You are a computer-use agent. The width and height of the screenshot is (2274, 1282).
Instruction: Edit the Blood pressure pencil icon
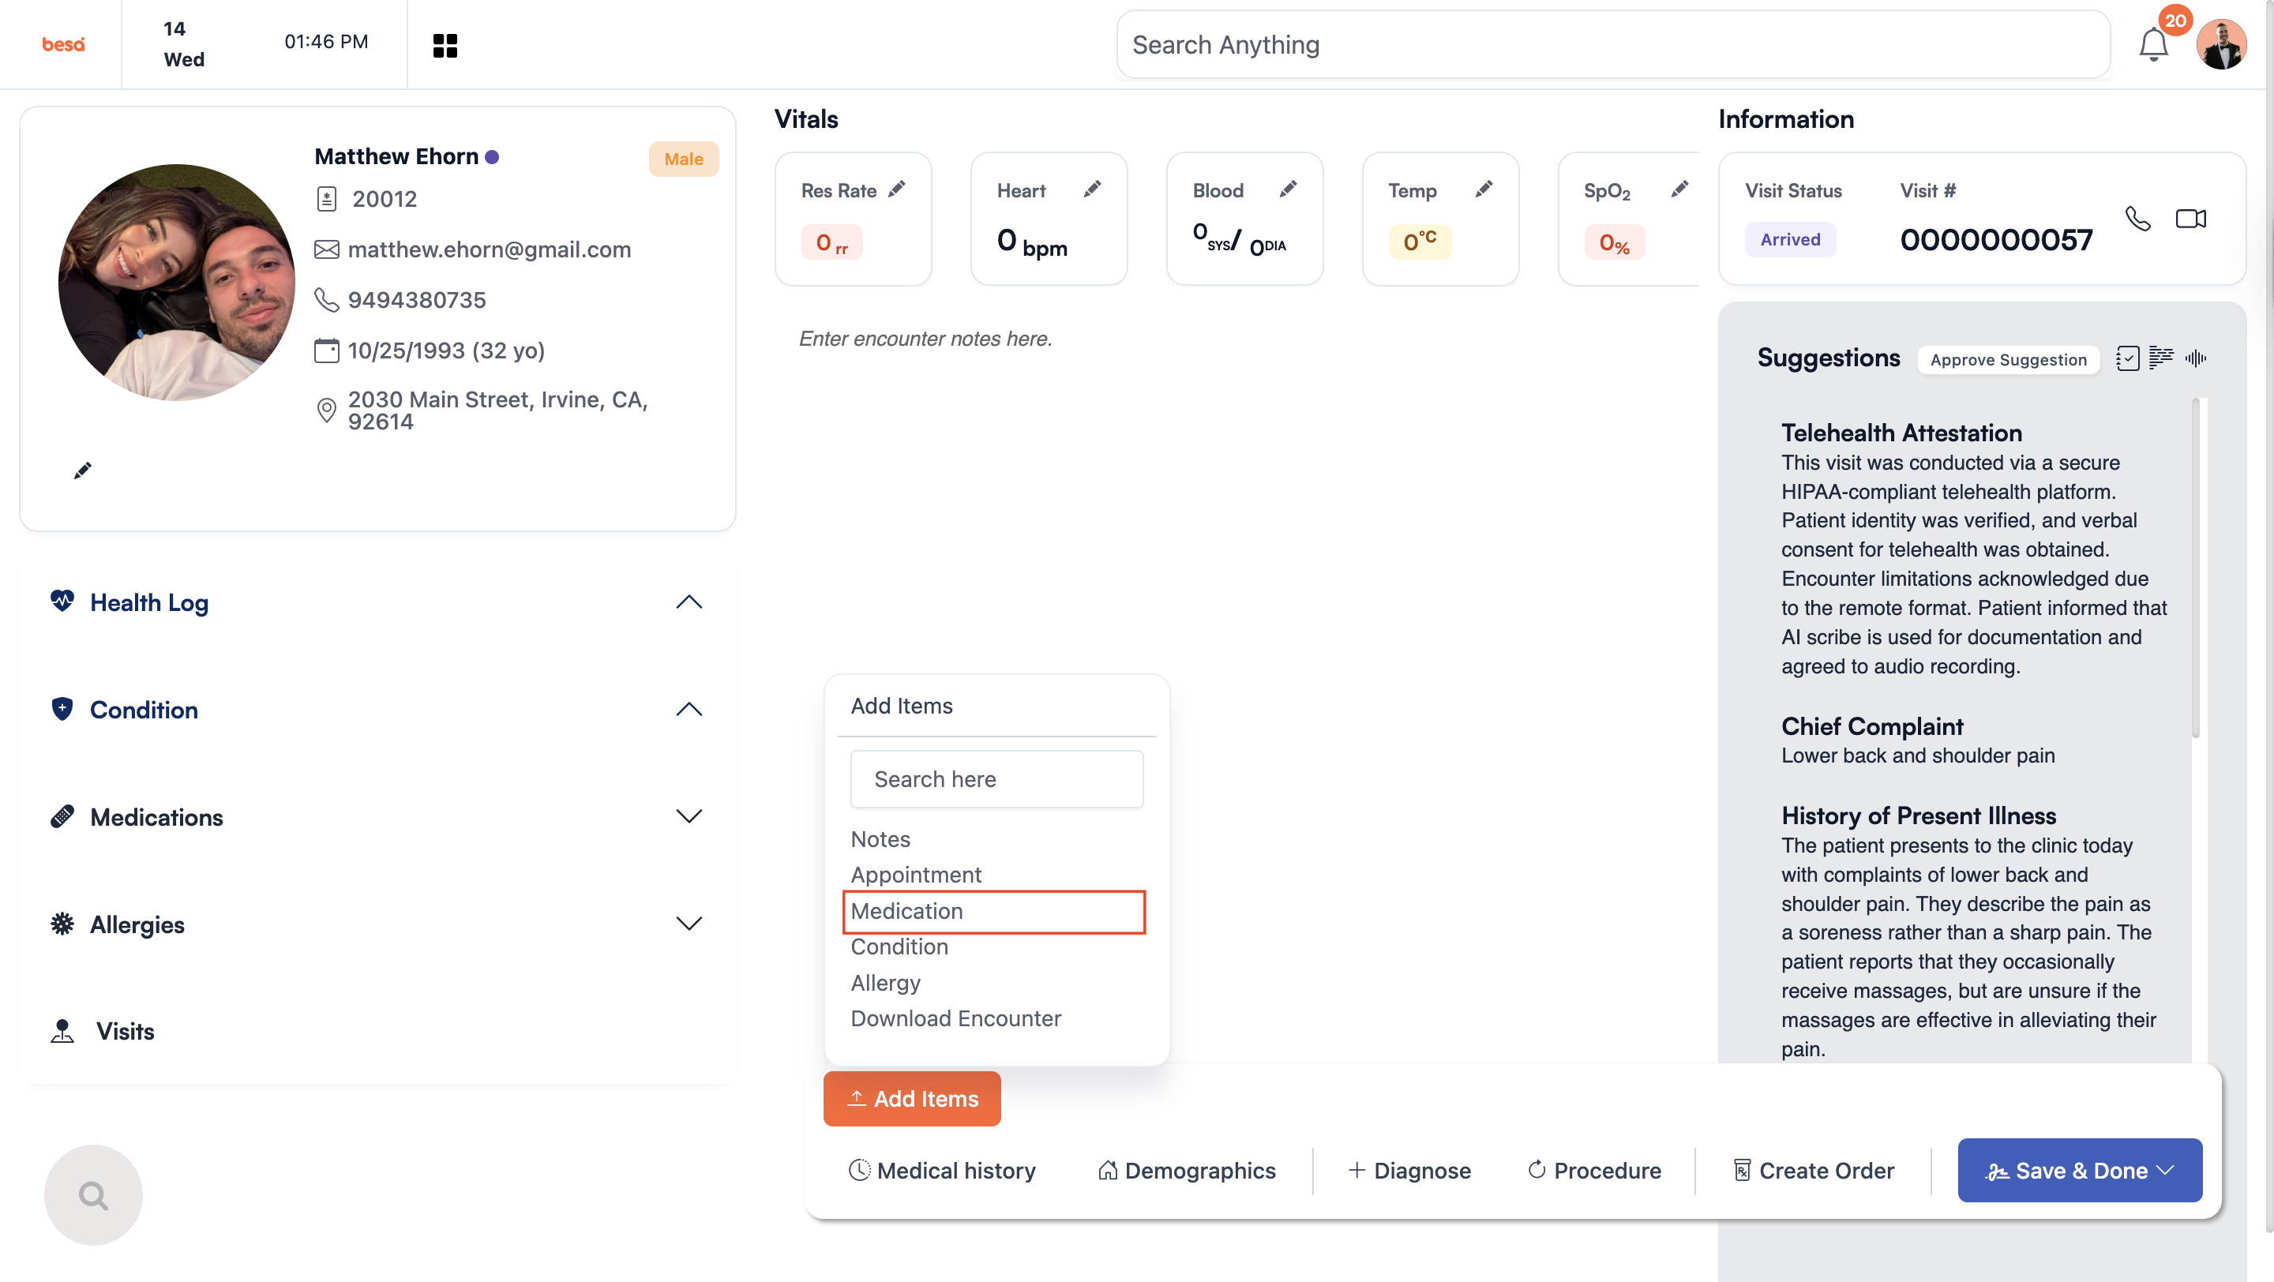point(1288,189)
